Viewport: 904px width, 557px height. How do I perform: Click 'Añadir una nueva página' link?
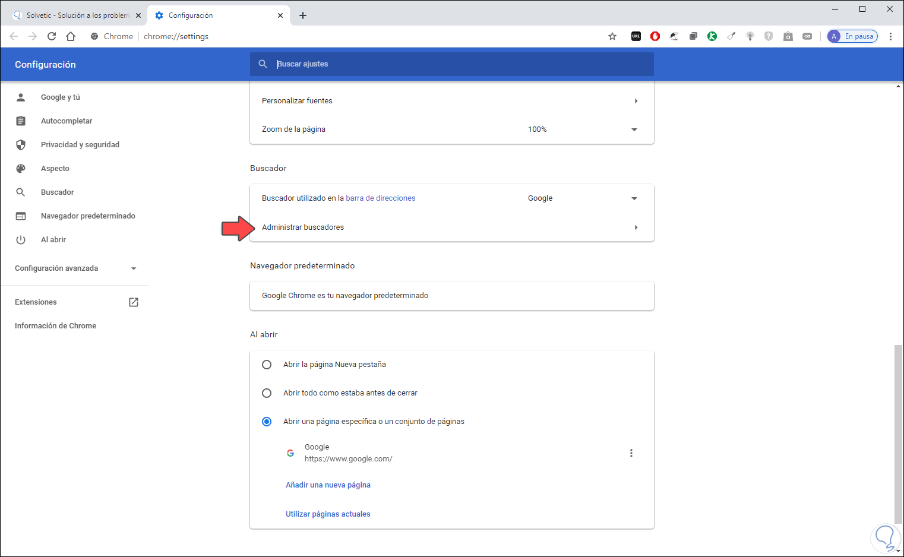click(328, 485)
